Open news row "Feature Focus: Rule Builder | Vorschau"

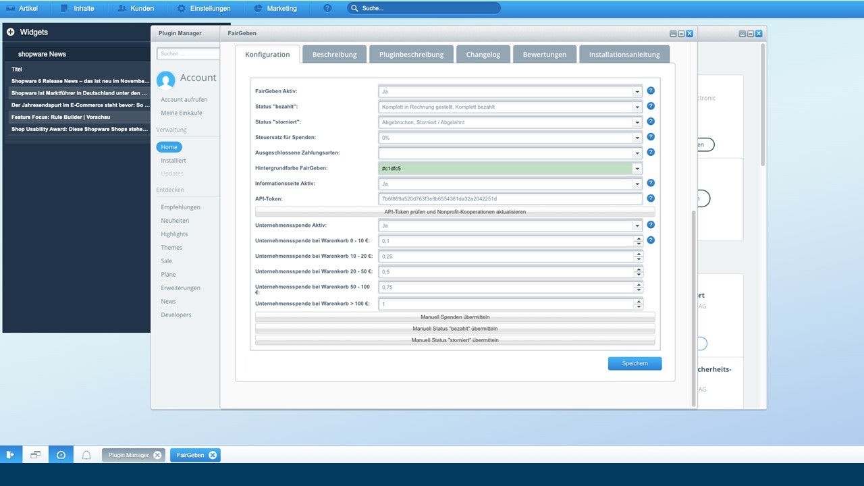78,117
